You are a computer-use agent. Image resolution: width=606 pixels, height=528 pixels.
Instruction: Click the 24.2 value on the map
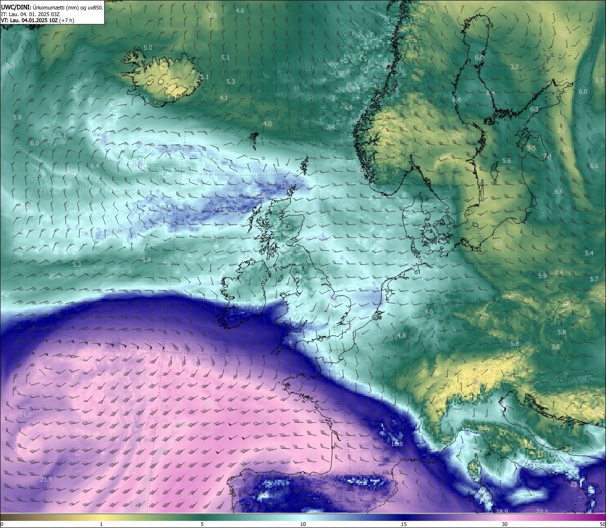point(25,415)
